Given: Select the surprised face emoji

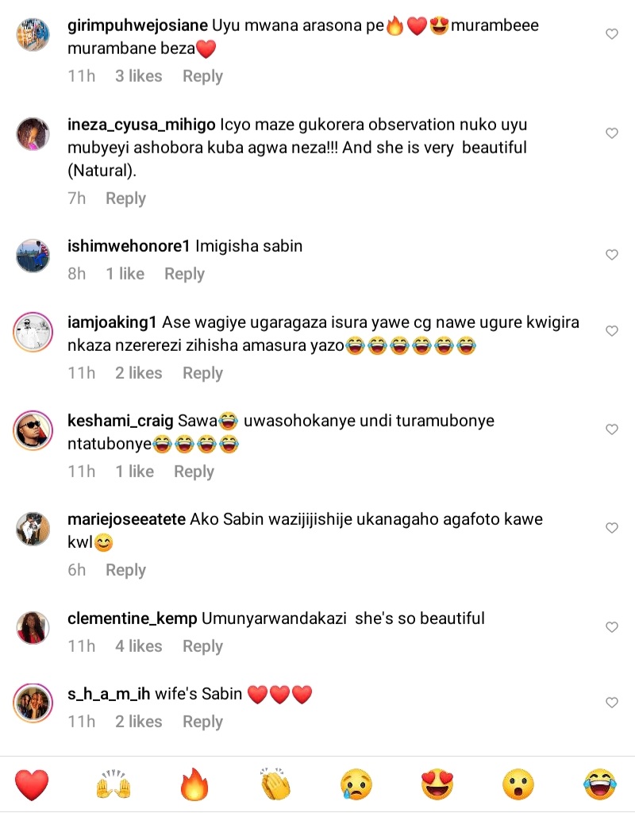Looking at the screenshot, I should (x=518, y=784).
